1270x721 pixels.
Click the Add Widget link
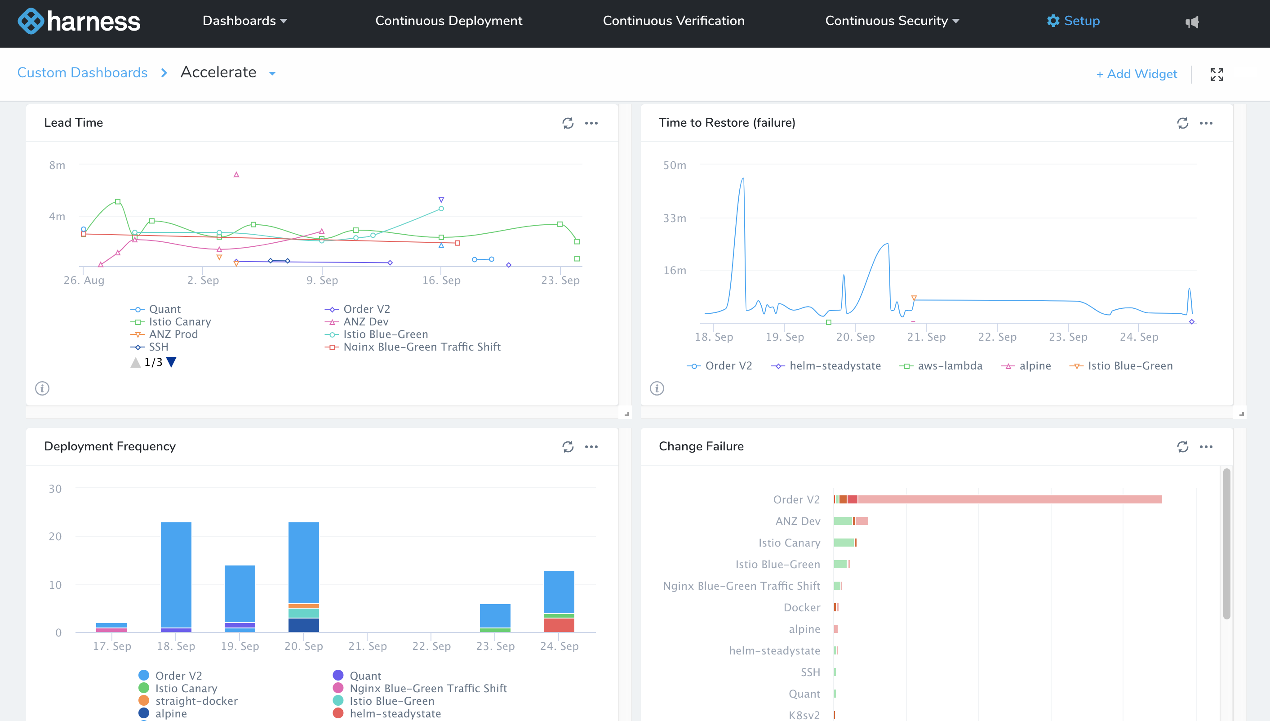pos(1136,74)
